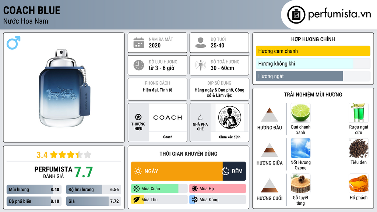This screenshot has width=377, height=212.
Task: Select the Hổ phách amber image
Action: pyautogui.click(x=359, y=183)
